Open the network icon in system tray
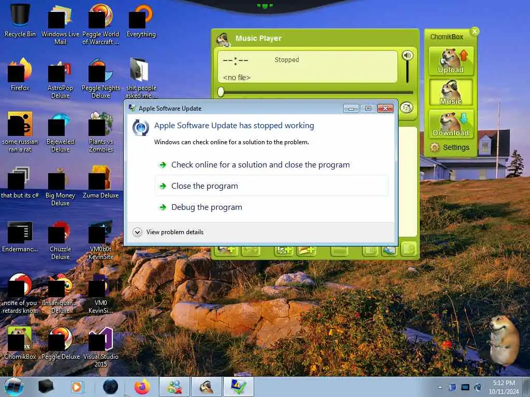Image resolution: width=530 pixels, height=397 pixels. pyautogui.click(x=465, y=387)
